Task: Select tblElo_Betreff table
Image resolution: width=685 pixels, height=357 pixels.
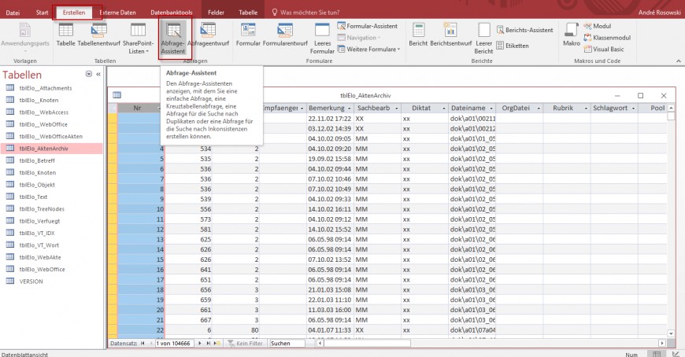Action: [51, 160]
